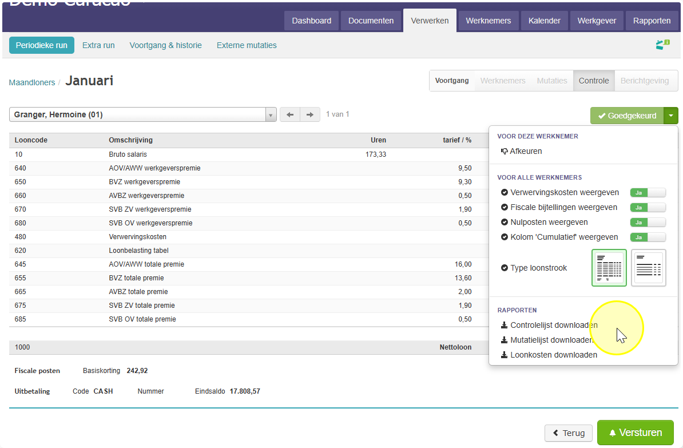Click the AVBZ totale premie row
683x448 pixels.
[248, 292]
